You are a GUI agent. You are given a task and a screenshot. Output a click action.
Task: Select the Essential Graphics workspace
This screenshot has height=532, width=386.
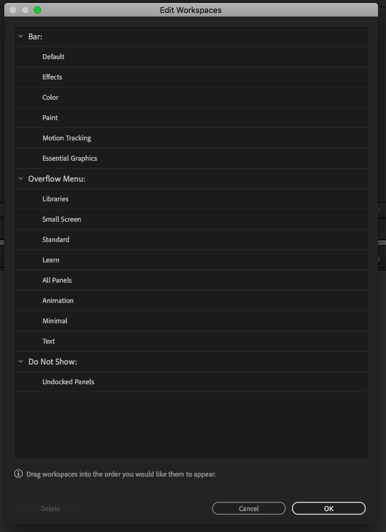[x=69, y=158]
